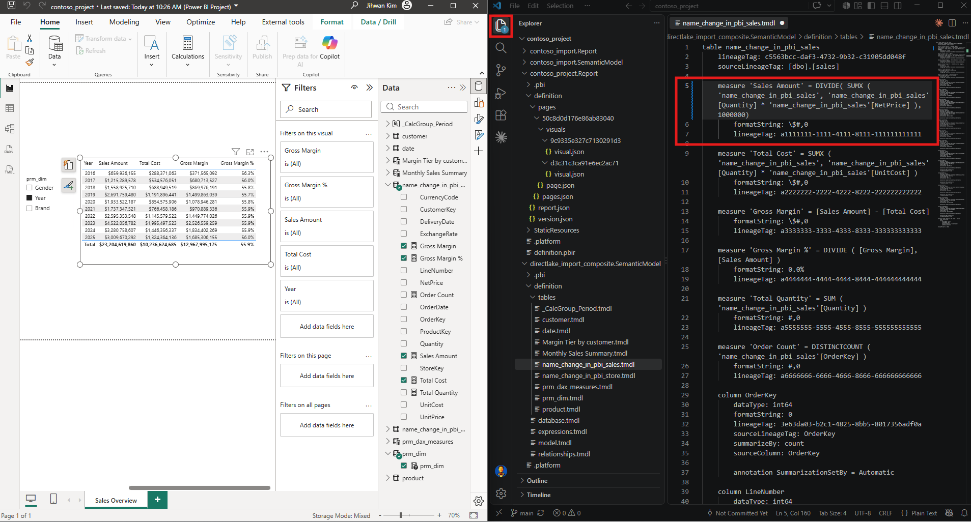Image resolution: width=971 pixels, height=522 pixels.
Task: Click Share button in Power BI
Action: point(461,22)
